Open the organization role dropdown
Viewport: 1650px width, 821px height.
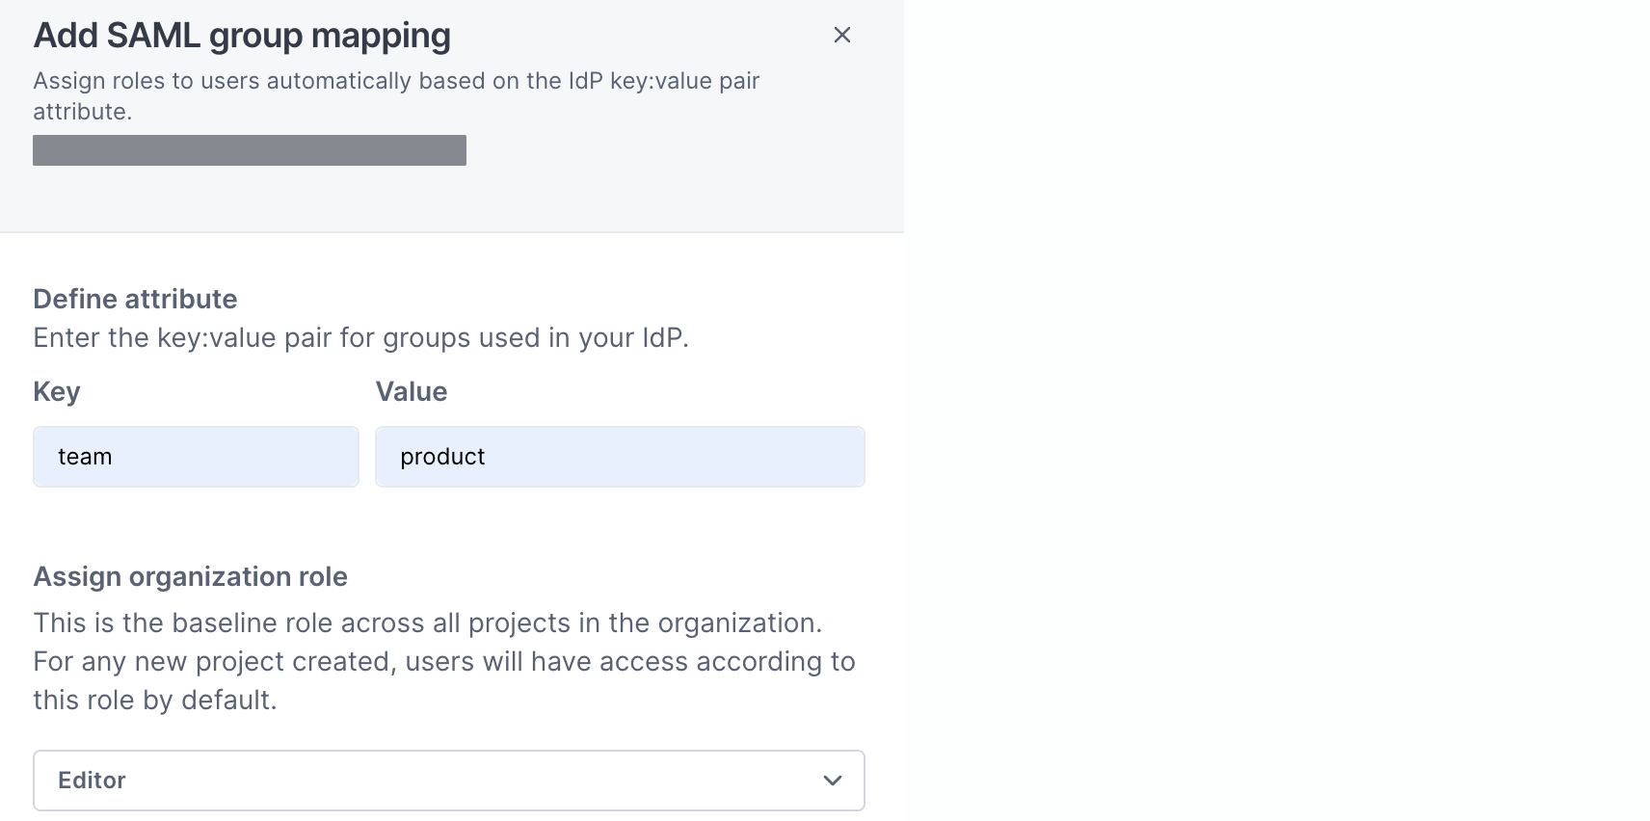[448, 781]
